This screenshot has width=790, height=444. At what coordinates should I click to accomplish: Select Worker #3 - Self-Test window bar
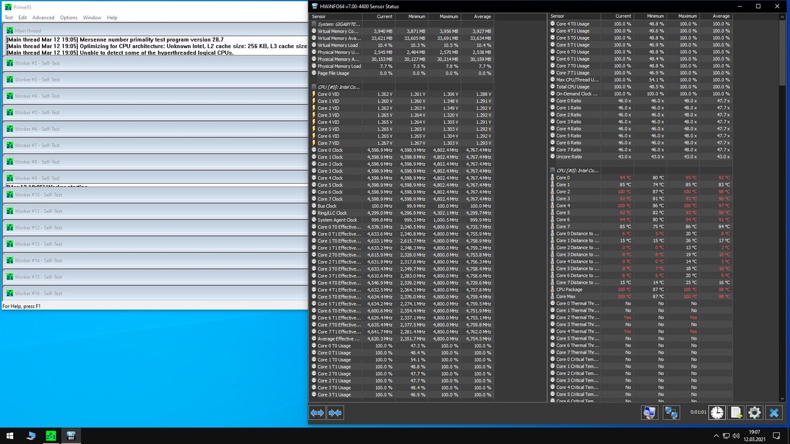click(x=155, y=80)
